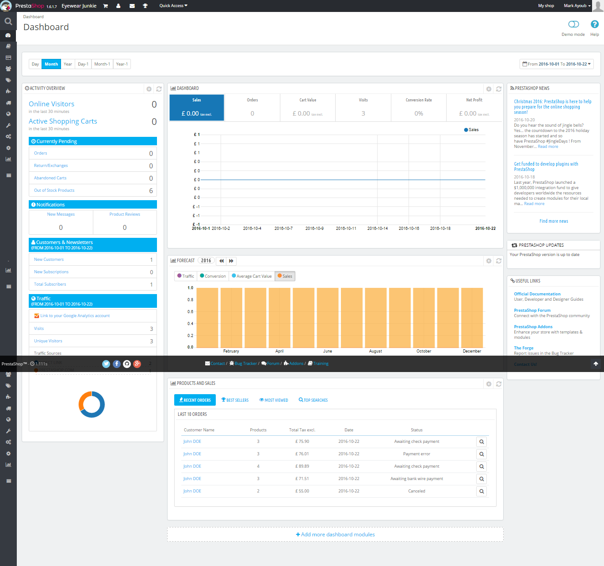The height and width of the screenshot is (566, 604).
Task: Click the trophy icon in top bar
Action: click(x=145, y=6)
